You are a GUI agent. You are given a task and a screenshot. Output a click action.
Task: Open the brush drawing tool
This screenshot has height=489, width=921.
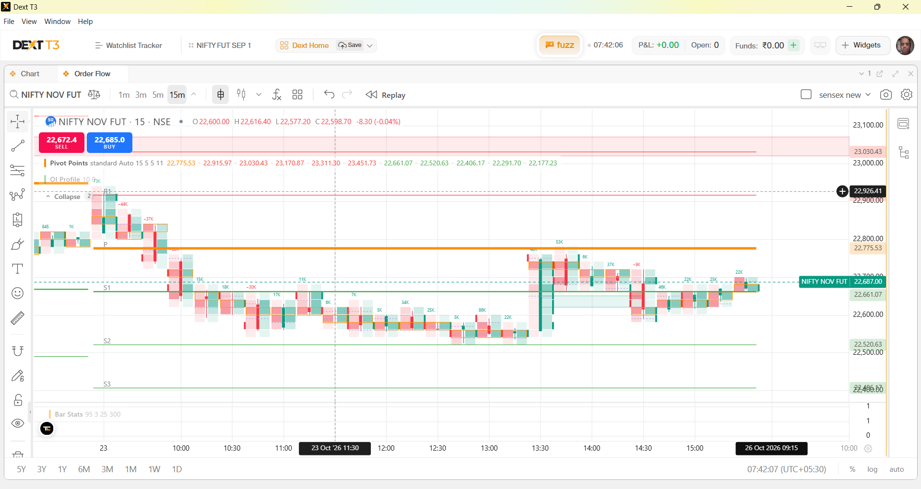click(x=17, y=244)
